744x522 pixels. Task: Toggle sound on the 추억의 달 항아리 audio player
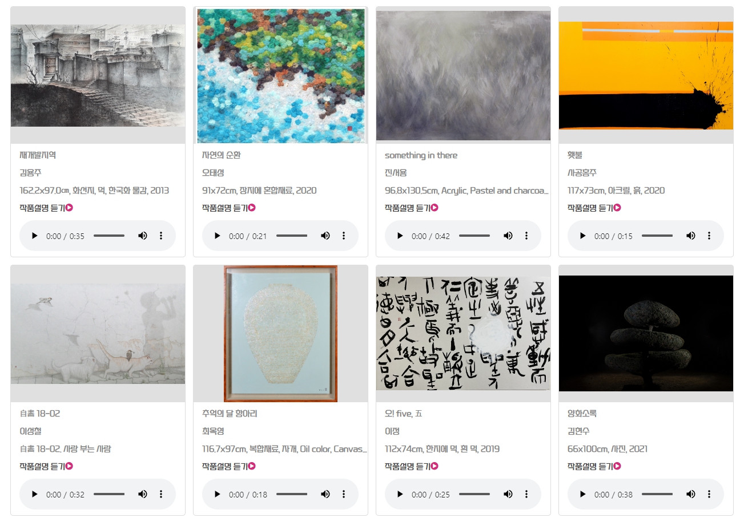point(325,494)
